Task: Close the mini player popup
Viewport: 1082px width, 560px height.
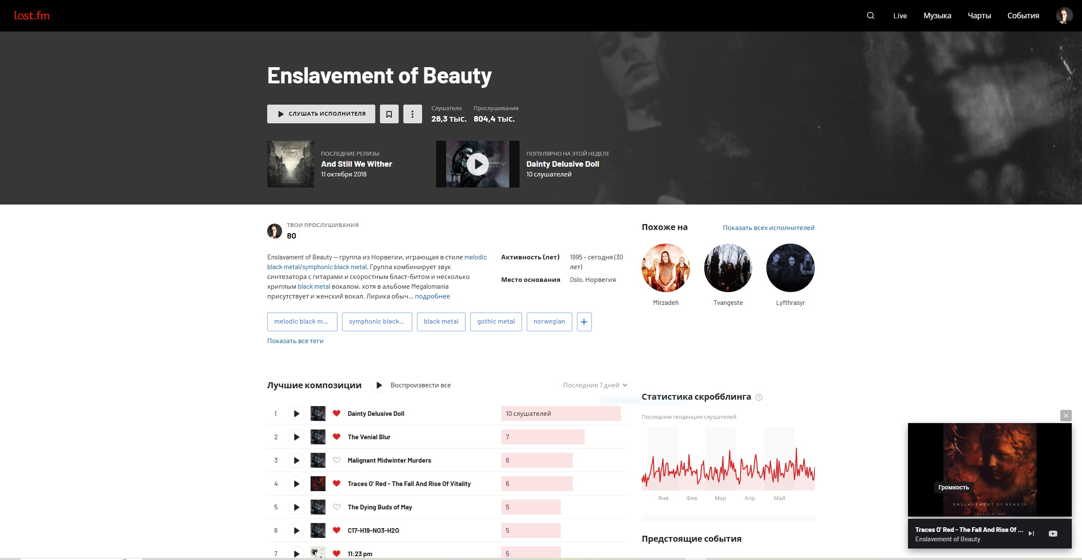Action: pyautogui.click(x=1066, y=416)
